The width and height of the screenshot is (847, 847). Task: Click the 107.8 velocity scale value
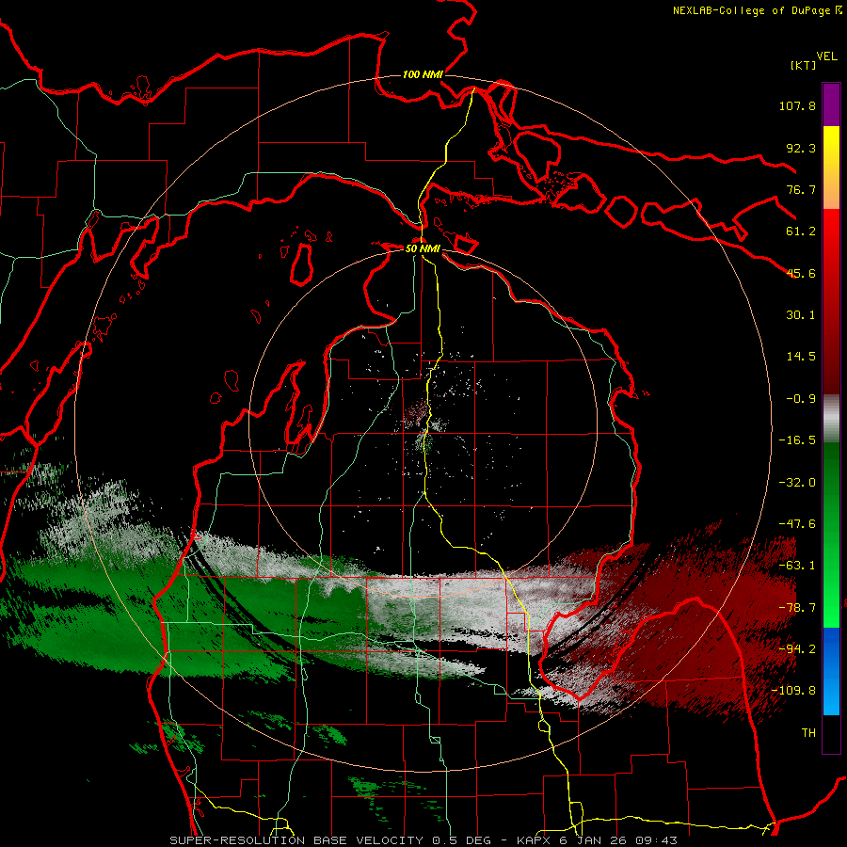(x=797, y=105)
